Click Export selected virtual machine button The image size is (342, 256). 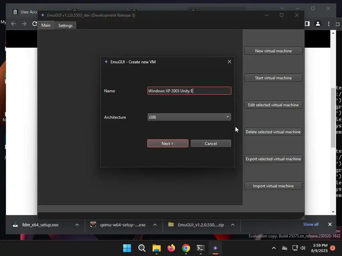tap(273, 159)
